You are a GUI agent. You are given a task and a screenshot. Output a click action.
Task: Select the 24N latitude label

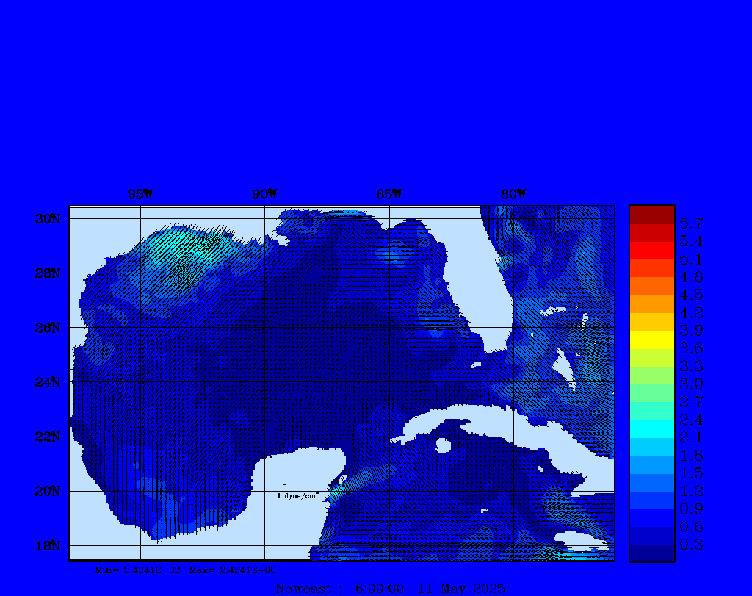(x=47, y=382)
